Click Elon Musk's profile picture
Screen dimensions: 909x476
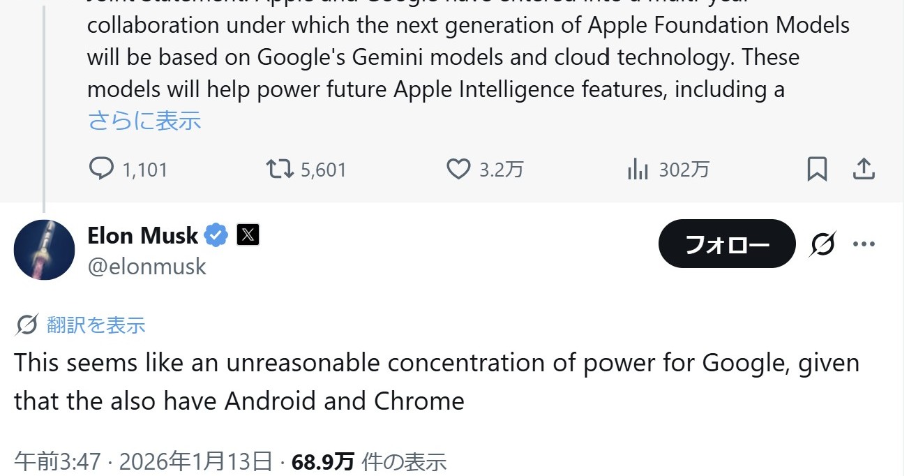[44, 249]
